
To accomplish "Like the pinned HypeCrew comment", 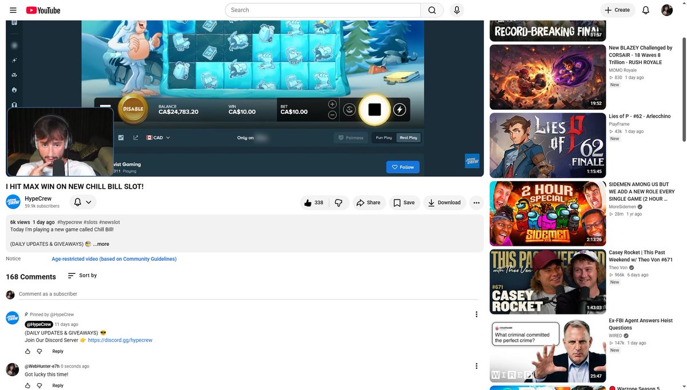I will [x=27, y=352].
